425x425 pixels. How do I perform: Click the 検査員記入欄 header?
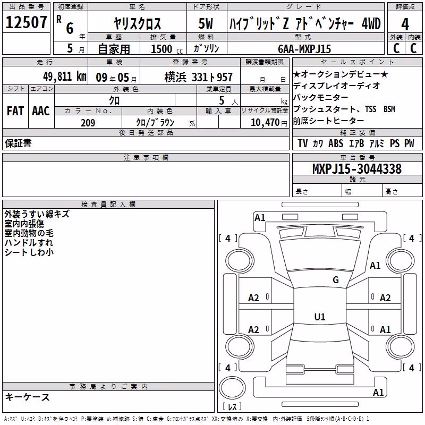[108, 205]
